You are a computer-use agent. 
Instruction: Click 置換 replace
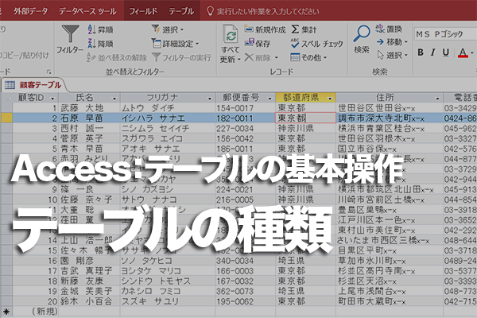[389, 29]
